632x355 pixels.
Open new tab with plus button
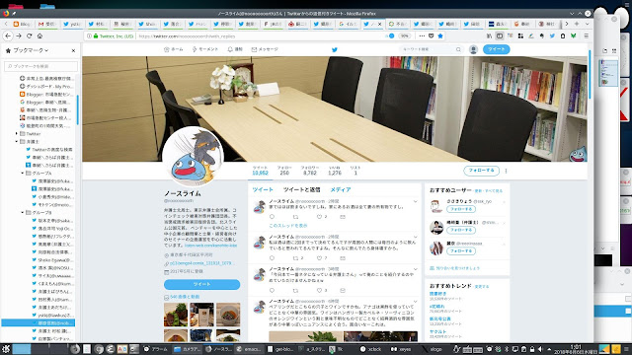577,24
